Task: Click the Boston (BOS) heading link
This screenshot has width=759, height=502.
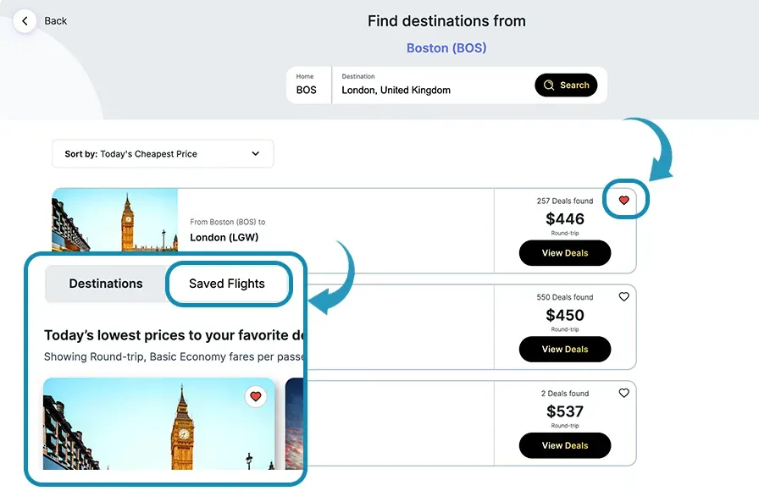Action: (446, 48)
